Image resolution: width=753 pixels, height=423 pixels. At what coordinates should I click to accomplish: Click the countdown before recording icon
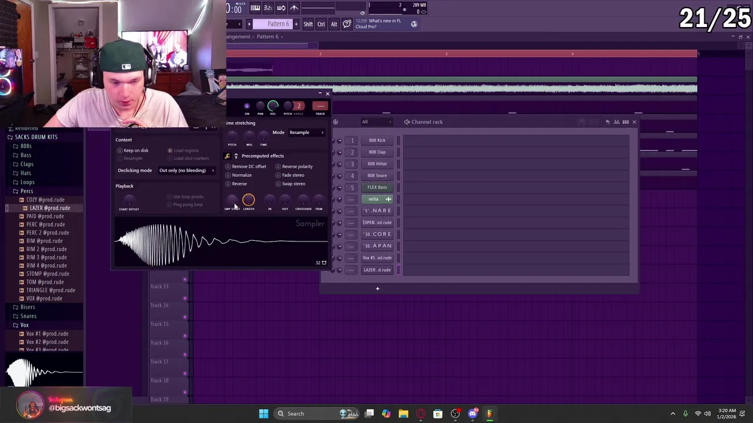tap(268, 8)
